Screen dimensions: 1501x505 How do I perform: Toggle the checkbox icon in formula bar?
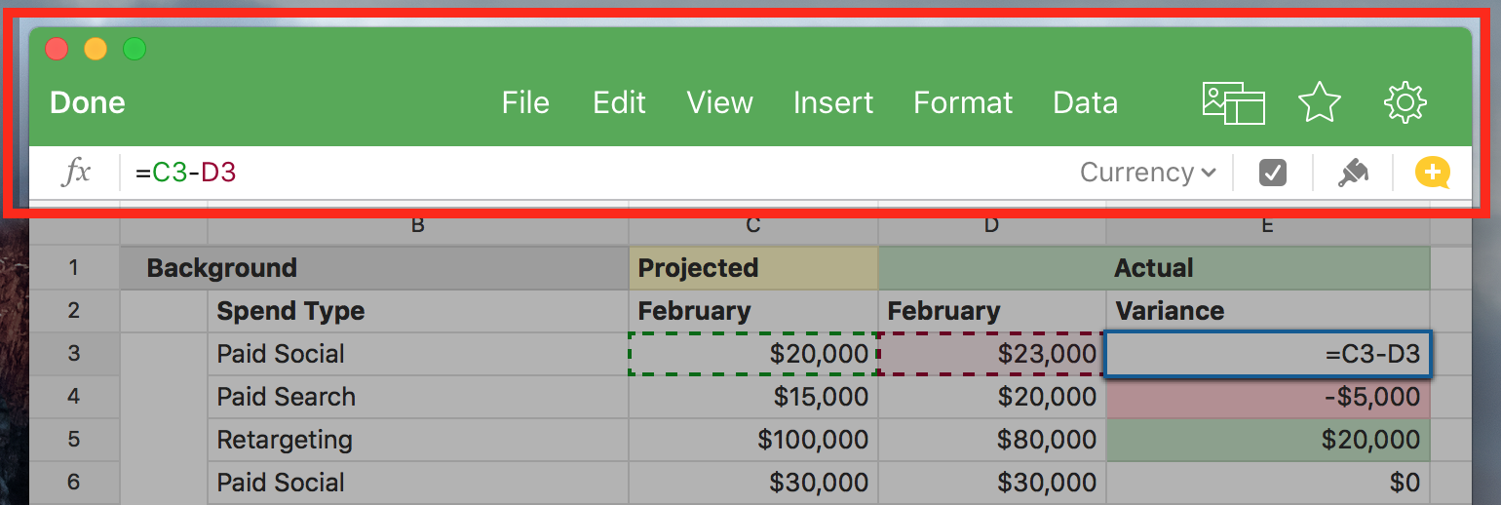[x=1273, y=173]
